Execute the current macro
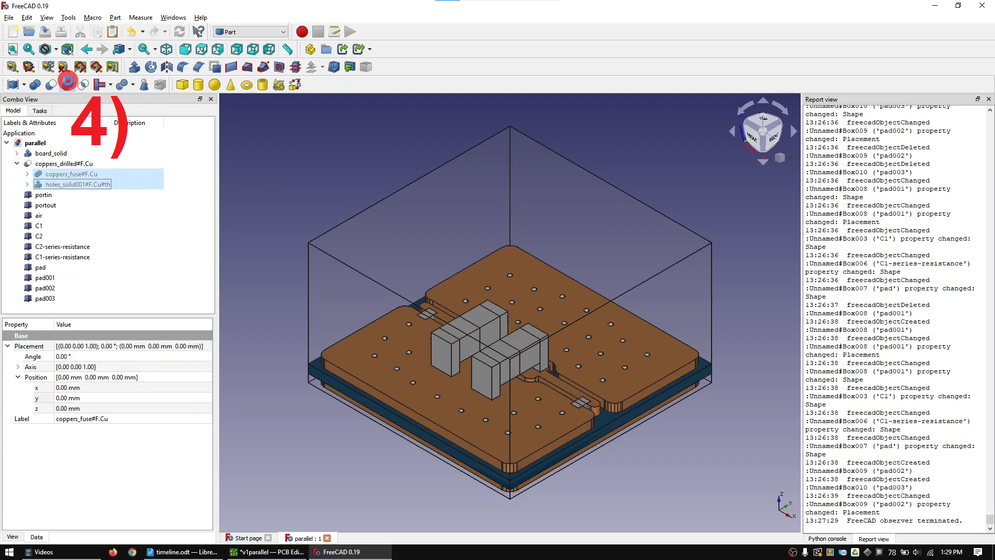995x560 pixels. pyautogui.click(x=350, y=32)
